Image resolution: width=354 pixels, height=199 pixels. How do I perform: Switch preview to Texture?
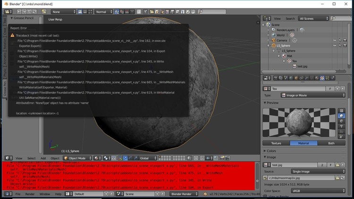point(276,143)
